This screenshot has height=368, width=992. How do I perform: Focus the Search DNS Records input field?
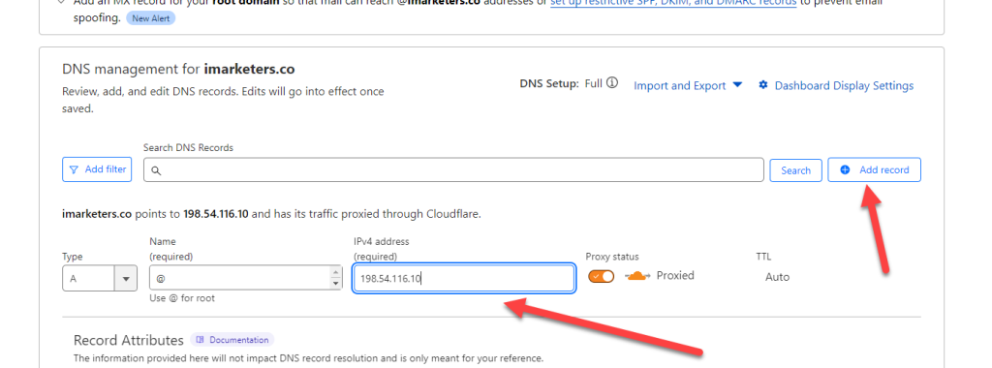(453, 170)
